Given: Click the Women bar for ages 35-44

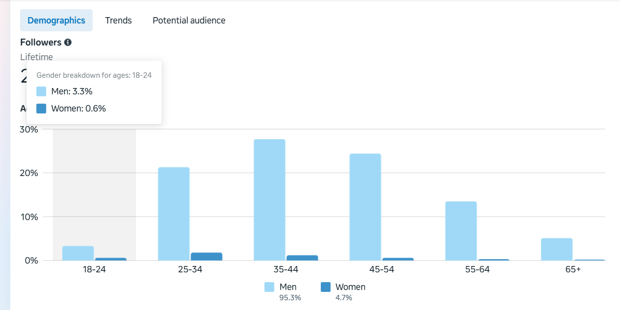Looking at the screenshot, I should click(302, 258).
